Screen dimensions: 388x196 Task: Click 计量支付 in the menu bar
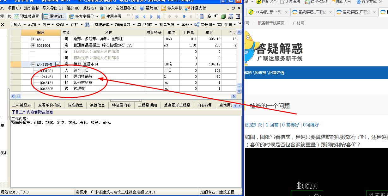tap(196, 8)
